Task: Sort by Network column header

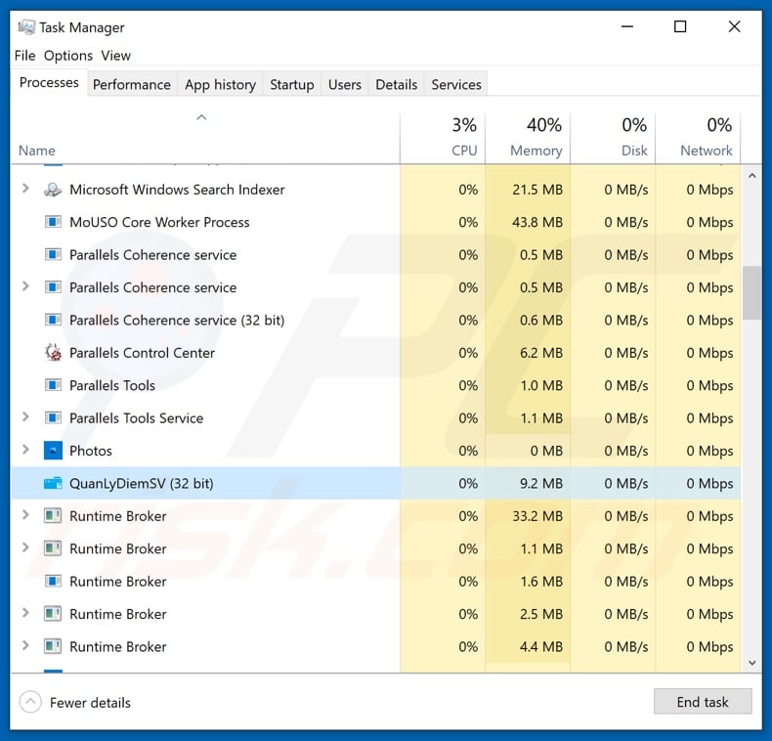Action: (698, 139)
